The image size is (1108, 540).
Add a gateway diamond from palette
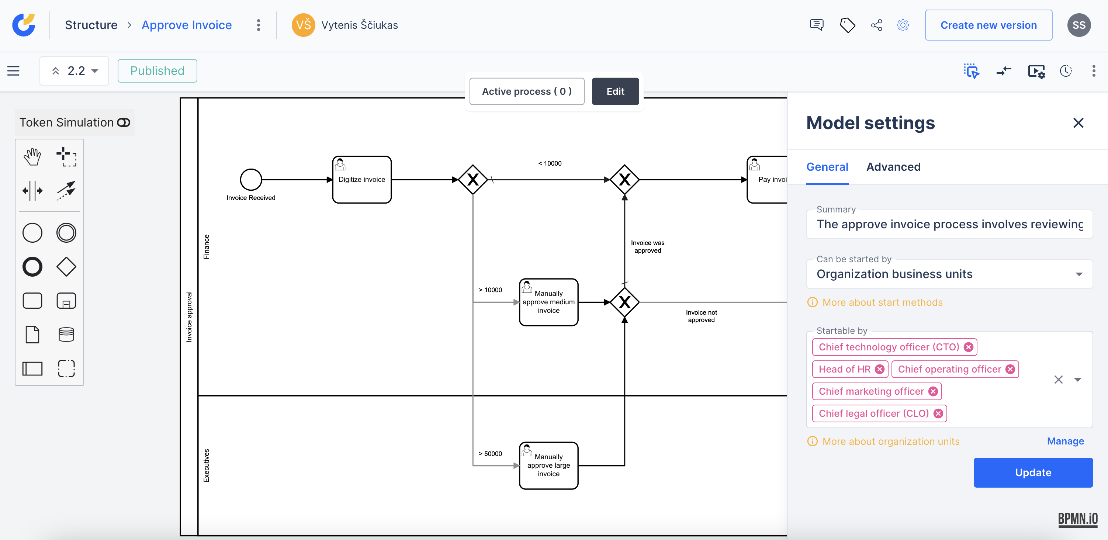click(66, 267)
